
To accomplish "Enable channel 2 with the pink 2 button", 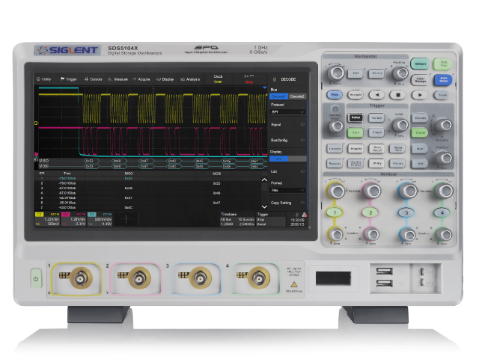I will click(x=370, y=212).
